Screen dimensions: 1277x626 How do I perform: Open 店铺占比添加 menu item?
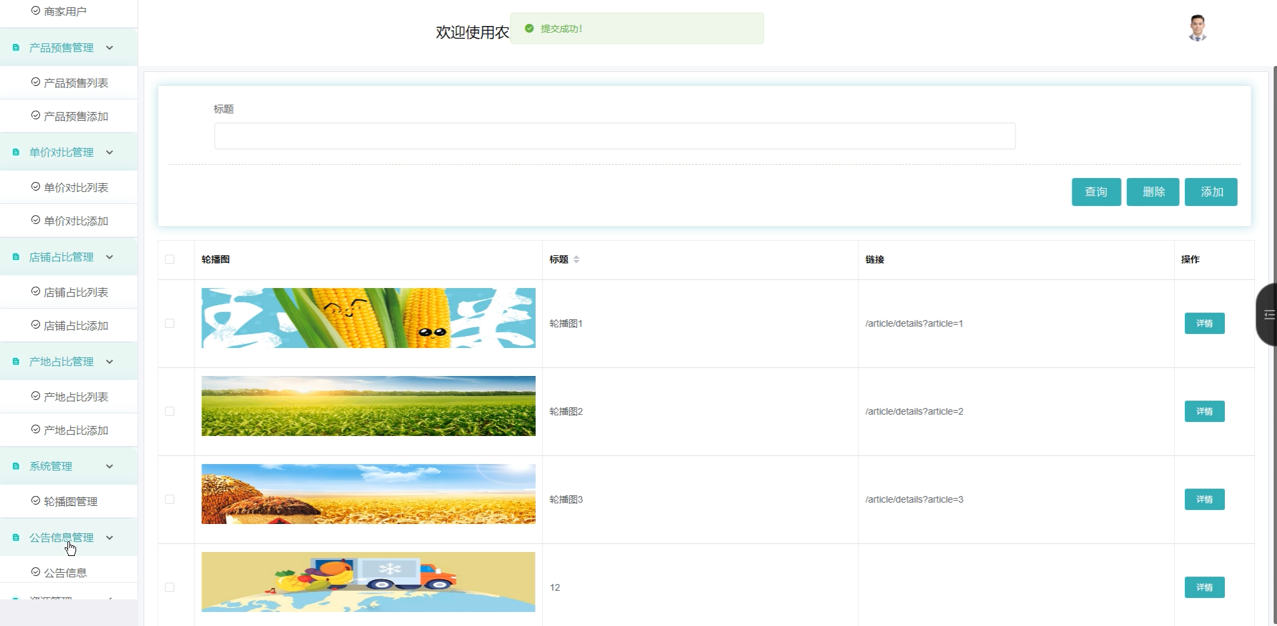click(x=69, y=325)
